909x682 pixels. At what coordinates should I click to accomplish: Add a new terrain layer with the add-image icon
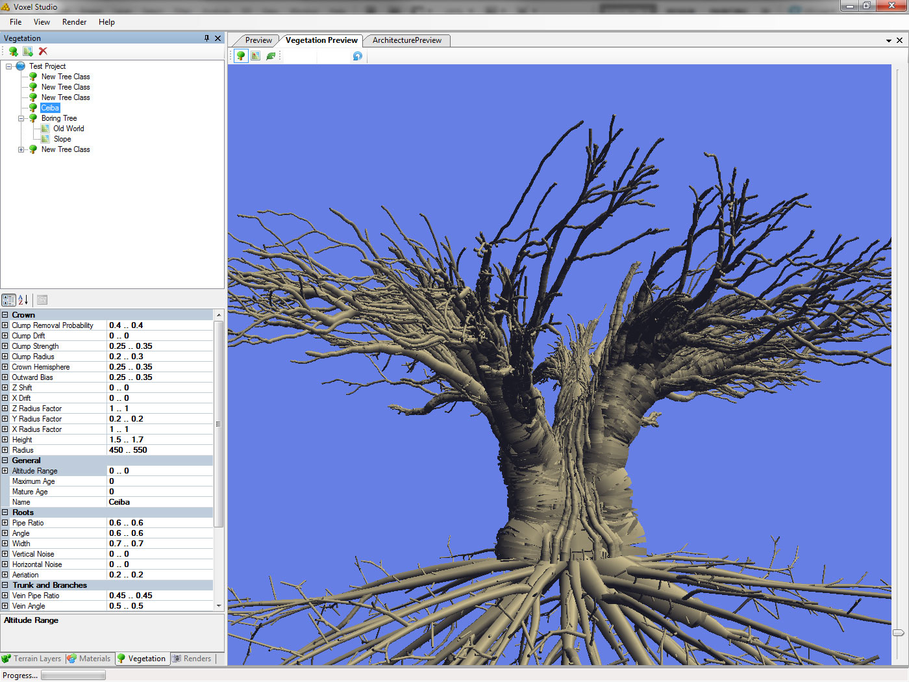(x=28, y=51)
